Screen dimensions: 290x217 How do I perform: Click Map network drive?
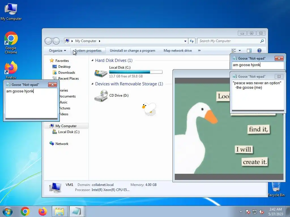(178, 51)
